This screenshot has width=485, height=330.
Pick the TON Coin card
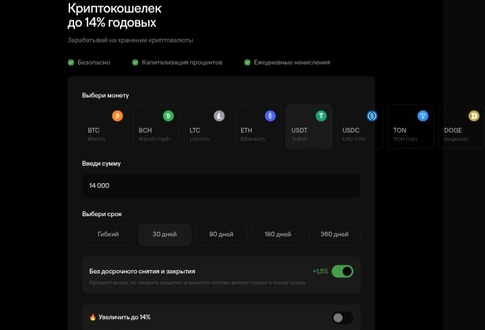(411, 127)
